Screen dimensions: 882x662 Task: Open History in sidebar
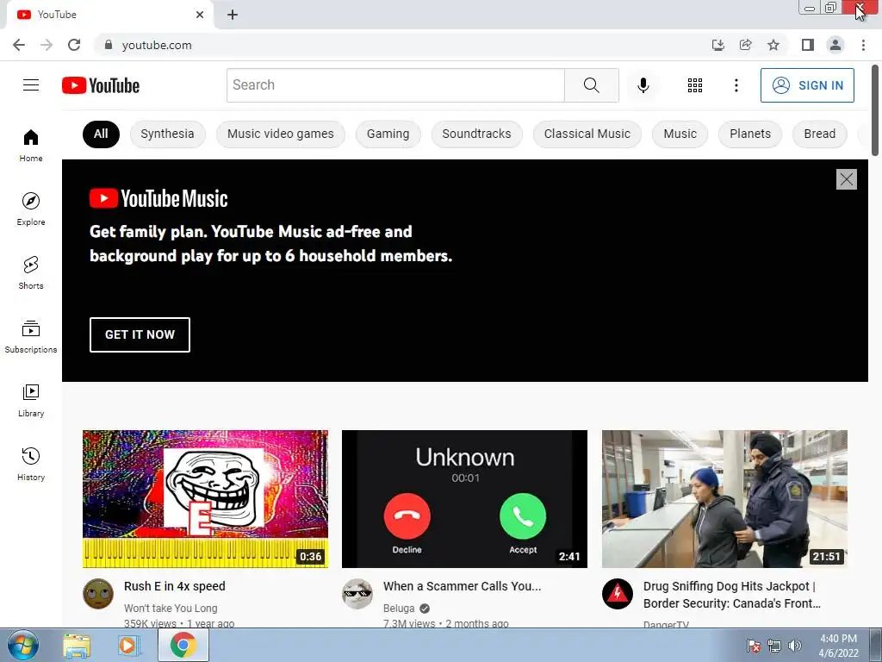click(31, 465)
